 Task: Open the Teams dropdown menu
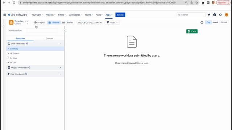89,15
